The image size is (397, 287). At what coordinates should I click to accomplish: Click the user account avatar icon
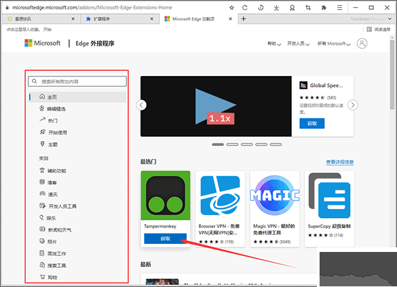tap(361, 44)
